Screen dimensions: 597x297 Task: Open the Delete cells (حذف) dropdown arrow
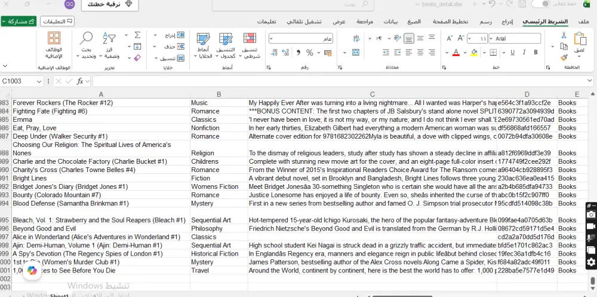coord(155,47)
